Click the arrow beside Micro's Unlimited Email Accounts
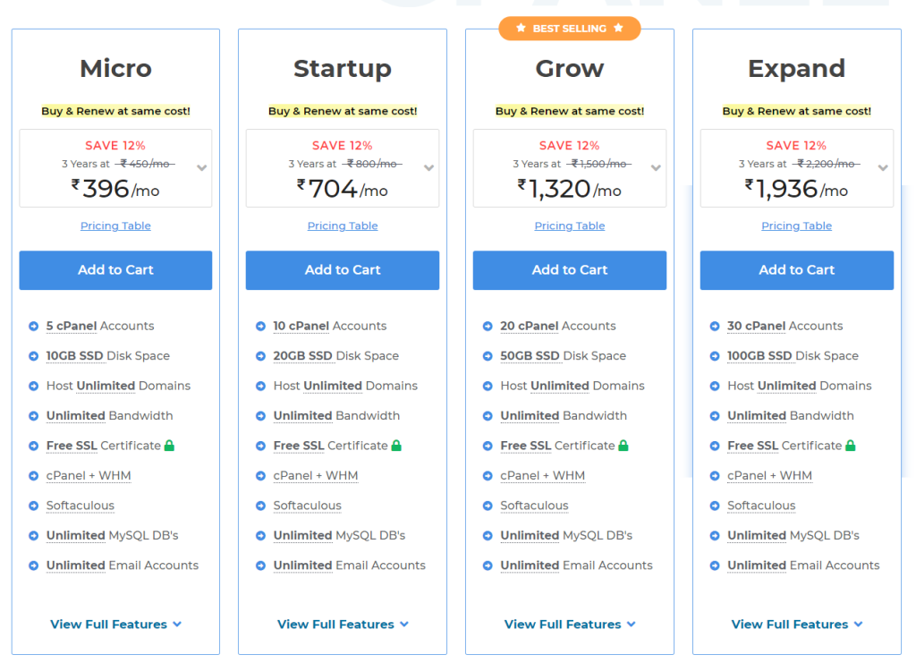The height and width of the screenshot is (672, 916). pos(34,566)
